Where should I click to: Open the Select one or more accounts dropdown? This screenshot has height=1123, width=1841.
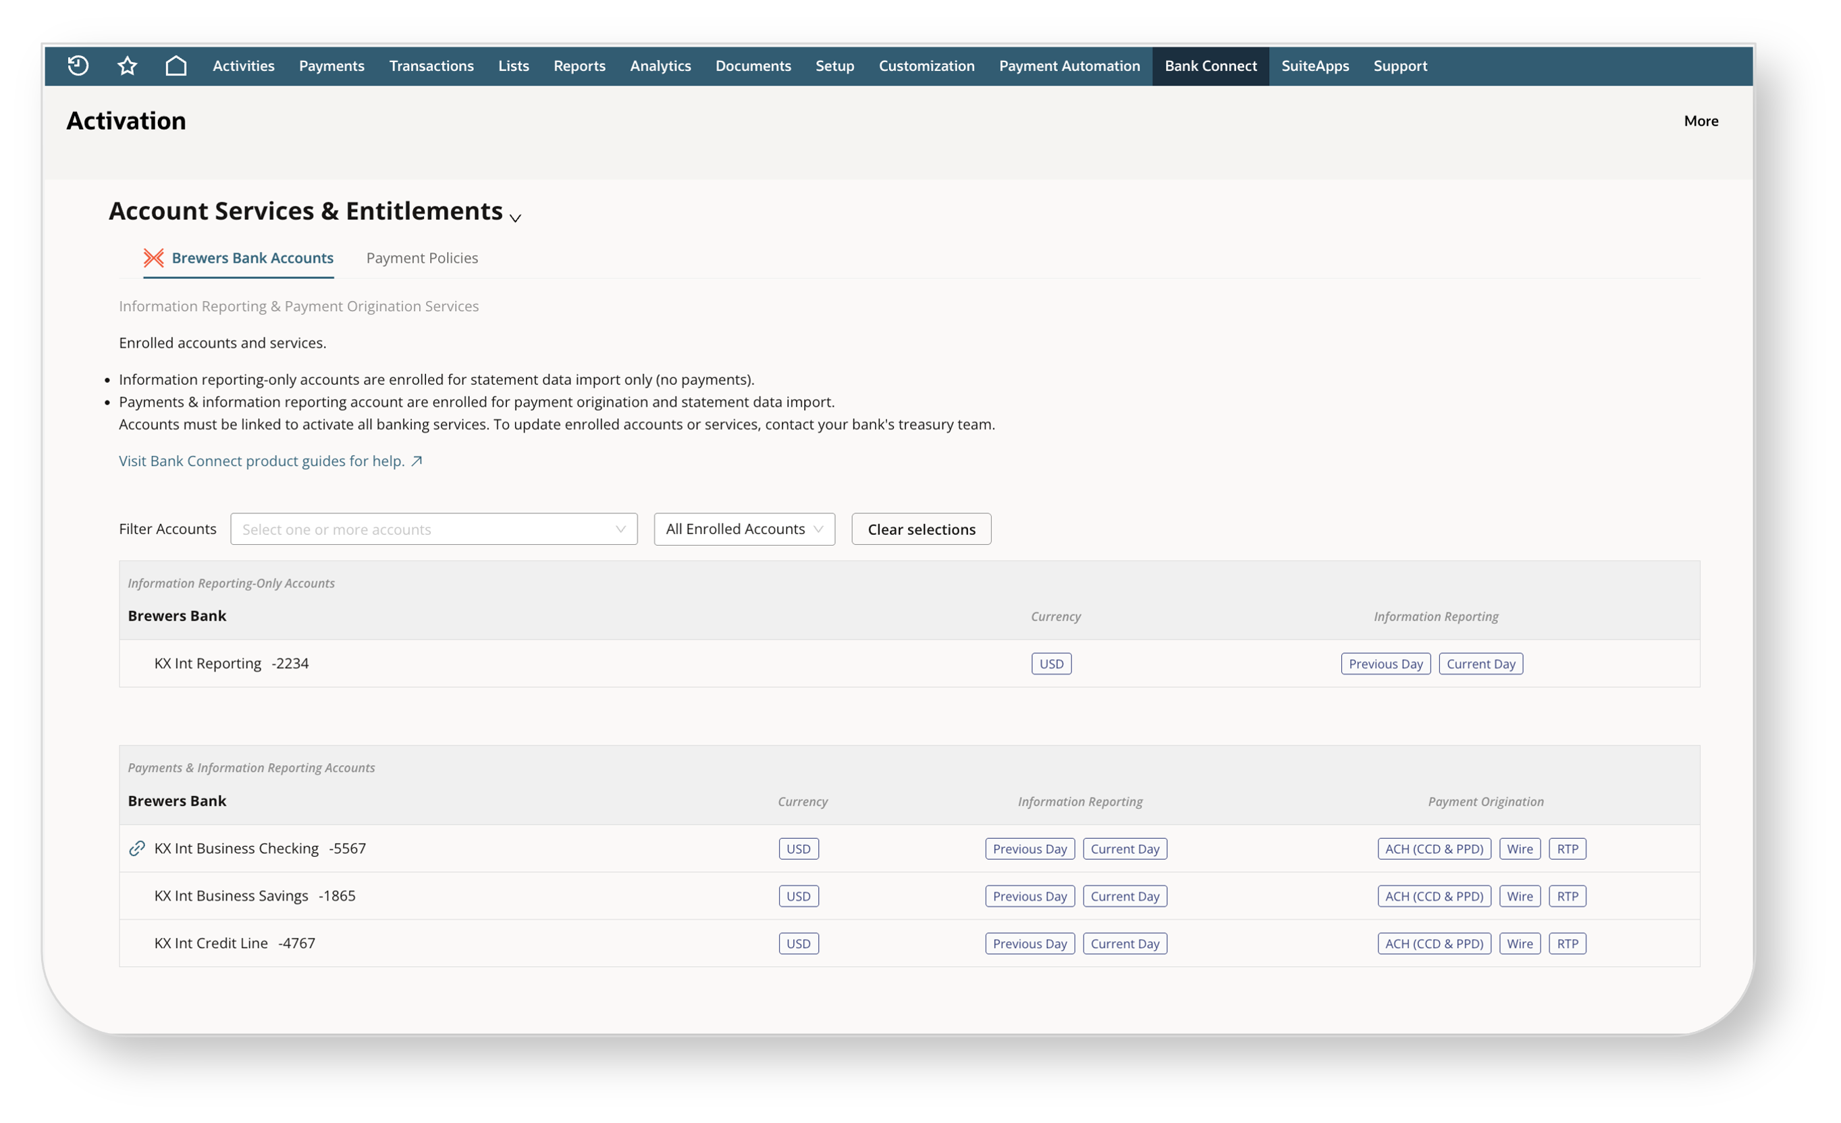coord(434,529)
